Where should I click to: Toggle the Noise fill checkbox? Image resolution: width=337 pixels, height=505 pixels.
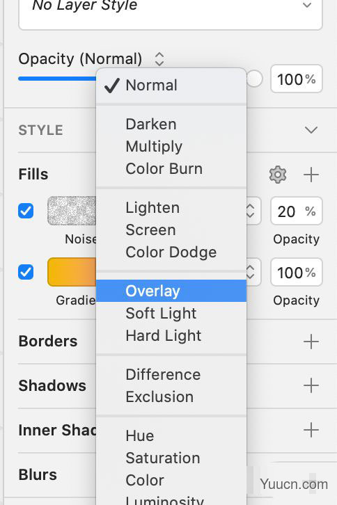pyautogui.click(x=26, y=211)
